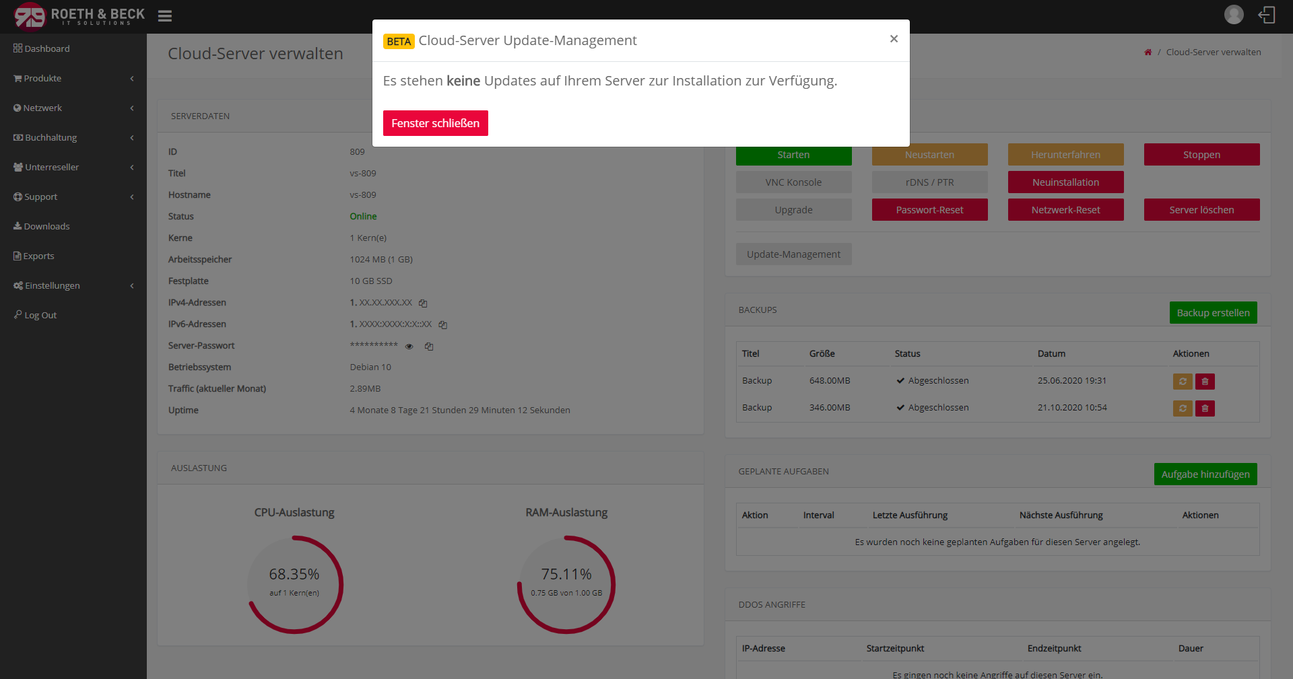Viewport: 1293px width, 679px height.
Task: Expand the Produkte sidebar menu
Action: pyautogui.click(x=73, y=79)
